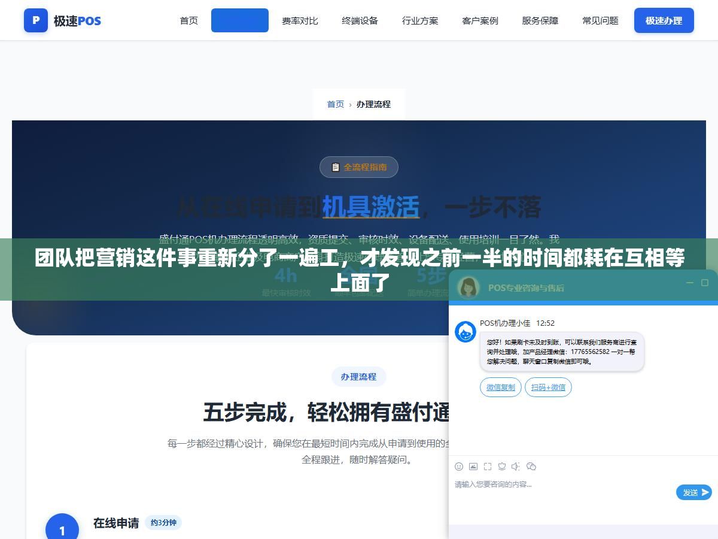Maximize the POS chat widget
718x539 pixels.
pyautogui.click(x=705, y=283)
